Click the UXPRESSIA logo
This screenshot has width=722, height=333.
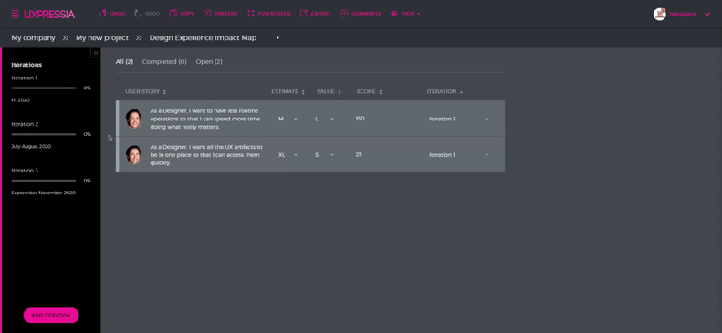[49, 15]
